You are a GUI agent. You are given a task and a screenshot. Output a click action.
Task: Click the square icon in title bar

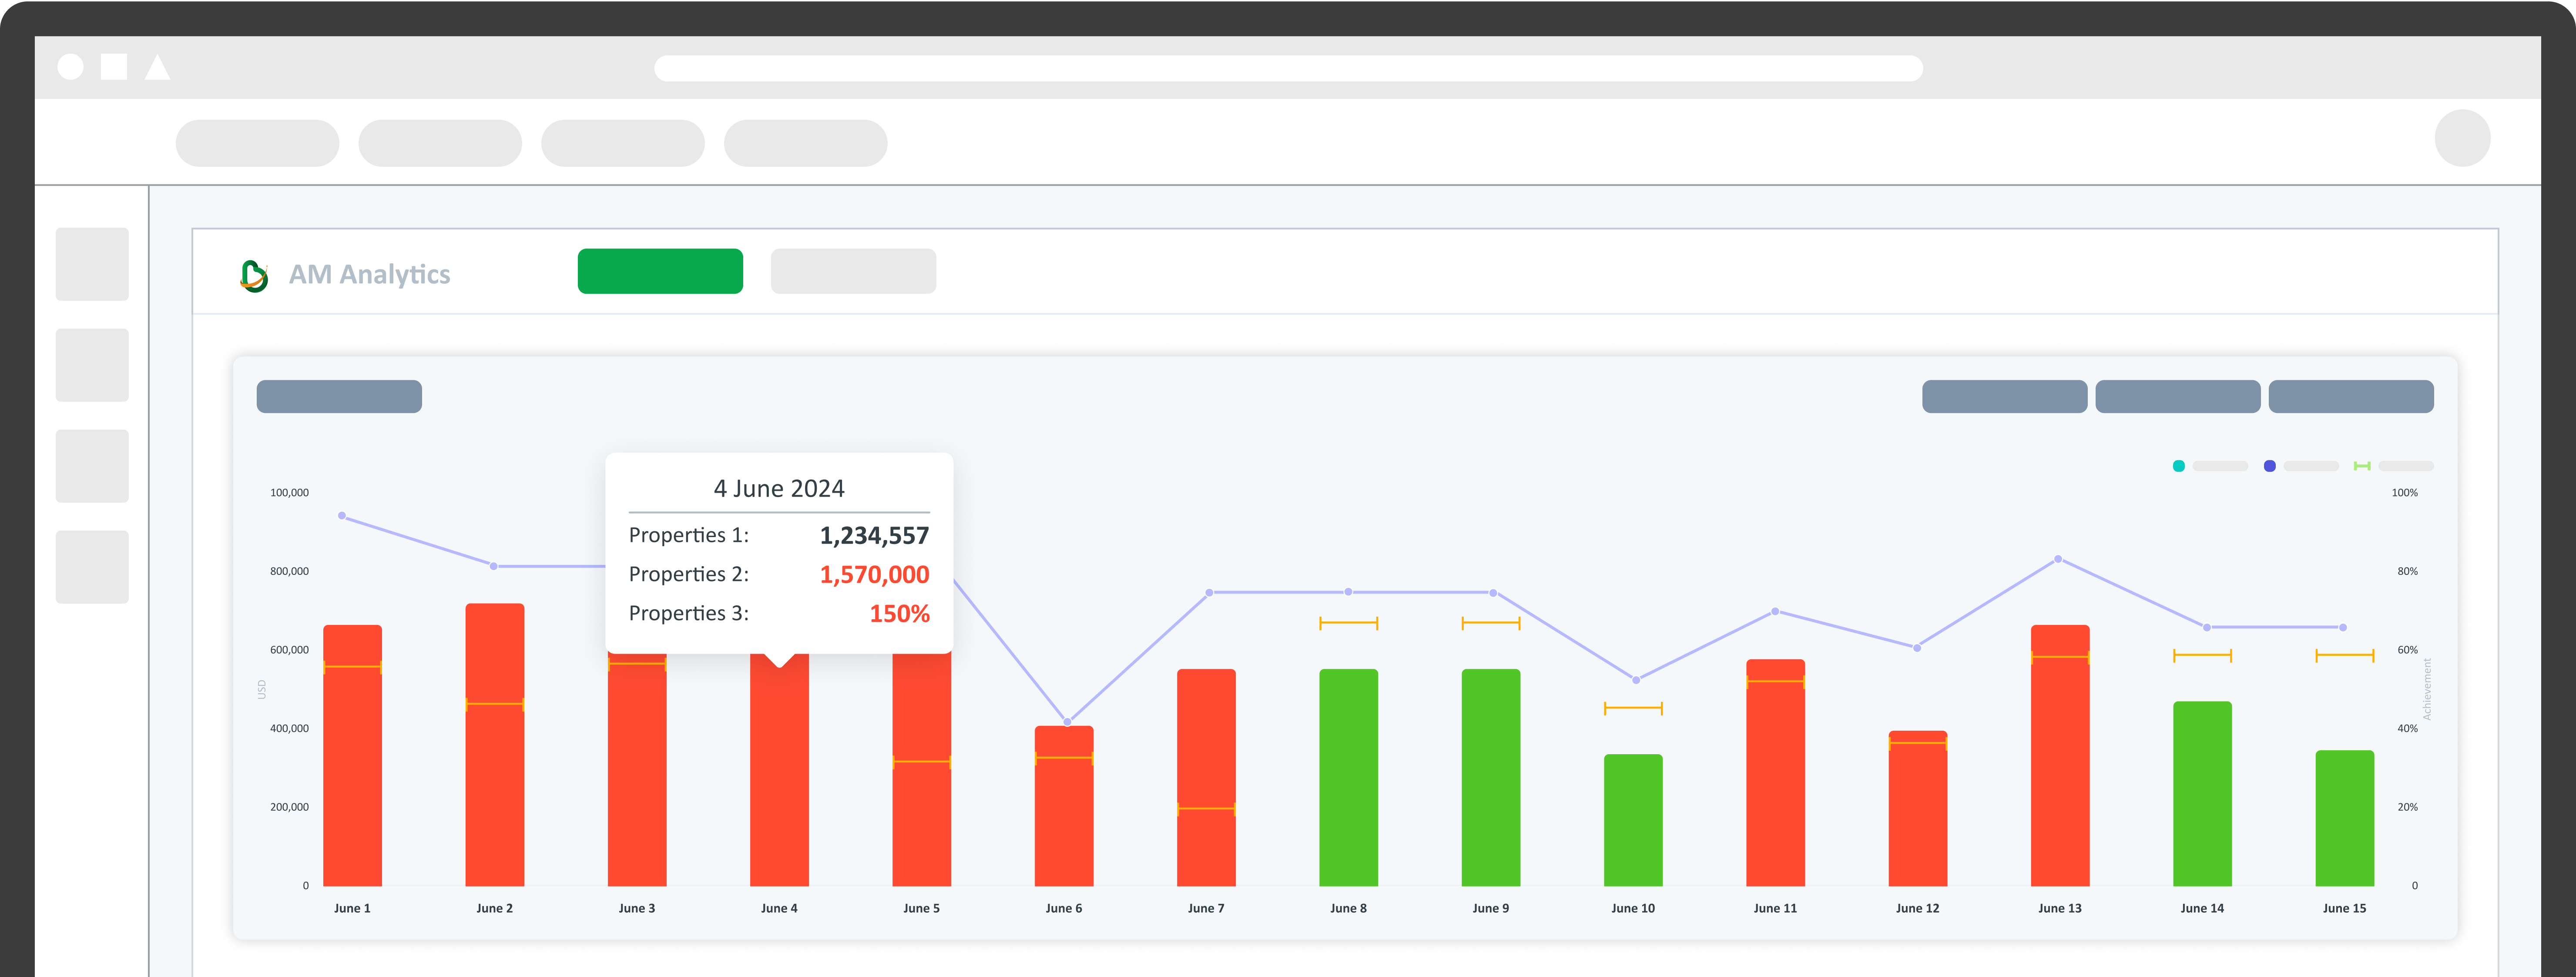114,67
